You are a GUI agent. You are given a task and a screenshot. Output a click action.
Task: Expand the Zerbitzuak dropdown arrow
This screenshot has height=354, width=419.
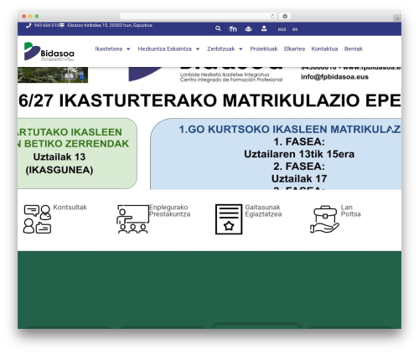pyautogui.click(x=241, y=49)
